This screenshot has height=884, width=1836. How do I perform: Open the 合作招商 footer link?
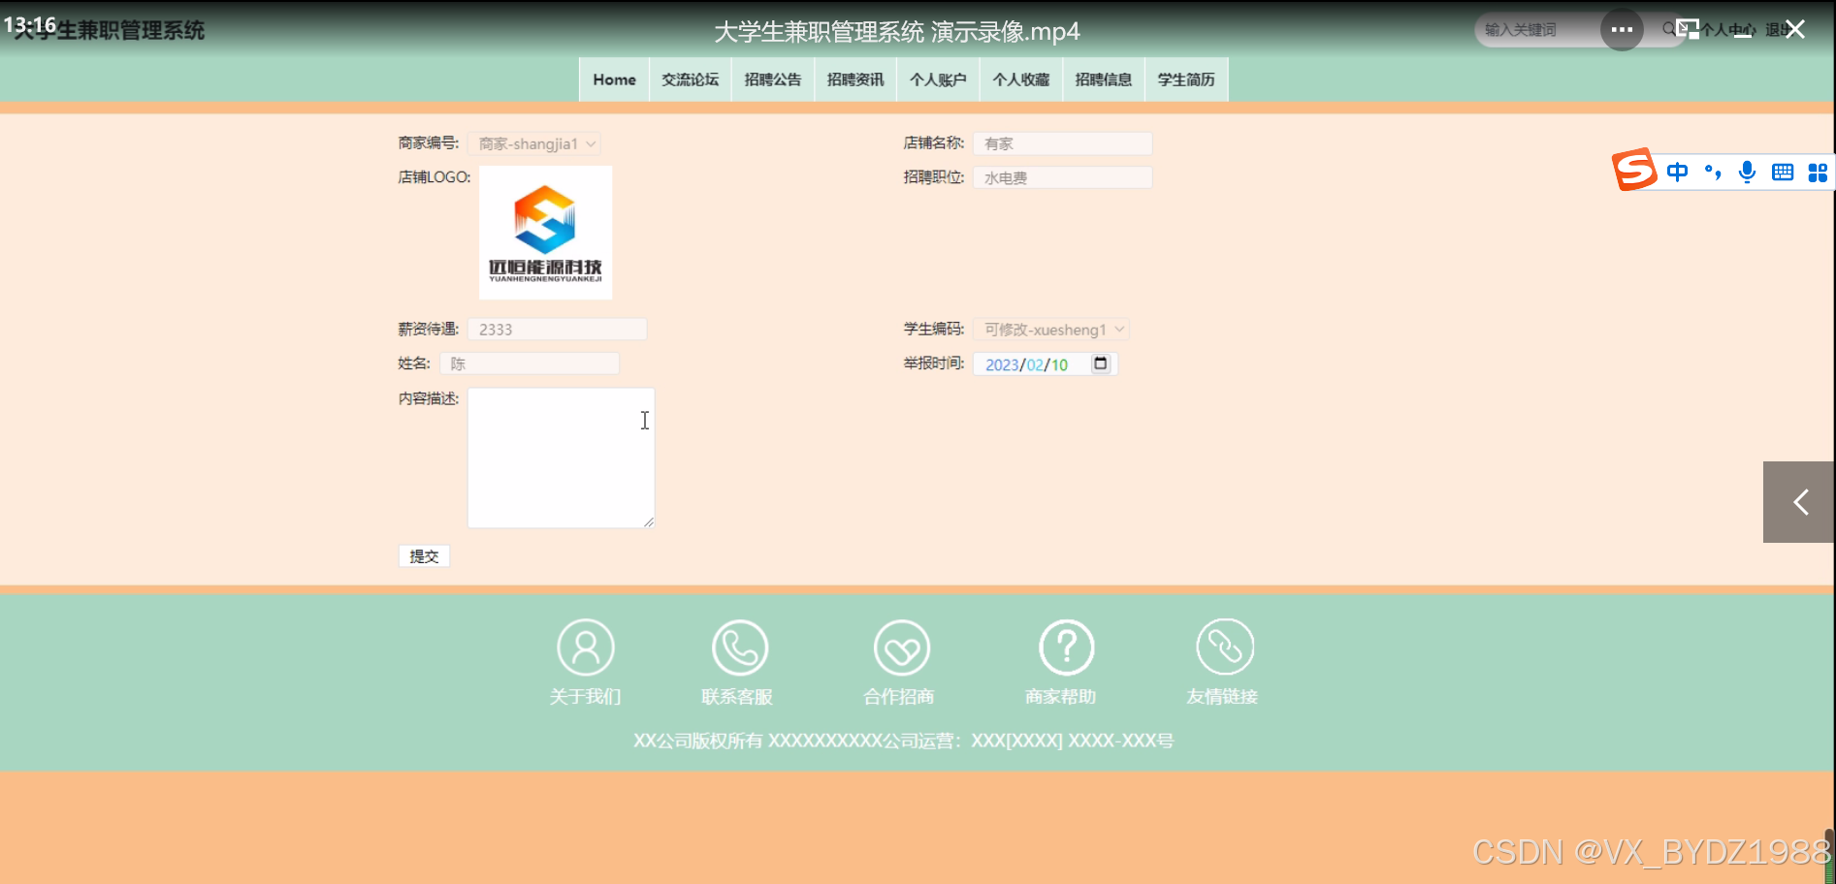pos(899,697)
